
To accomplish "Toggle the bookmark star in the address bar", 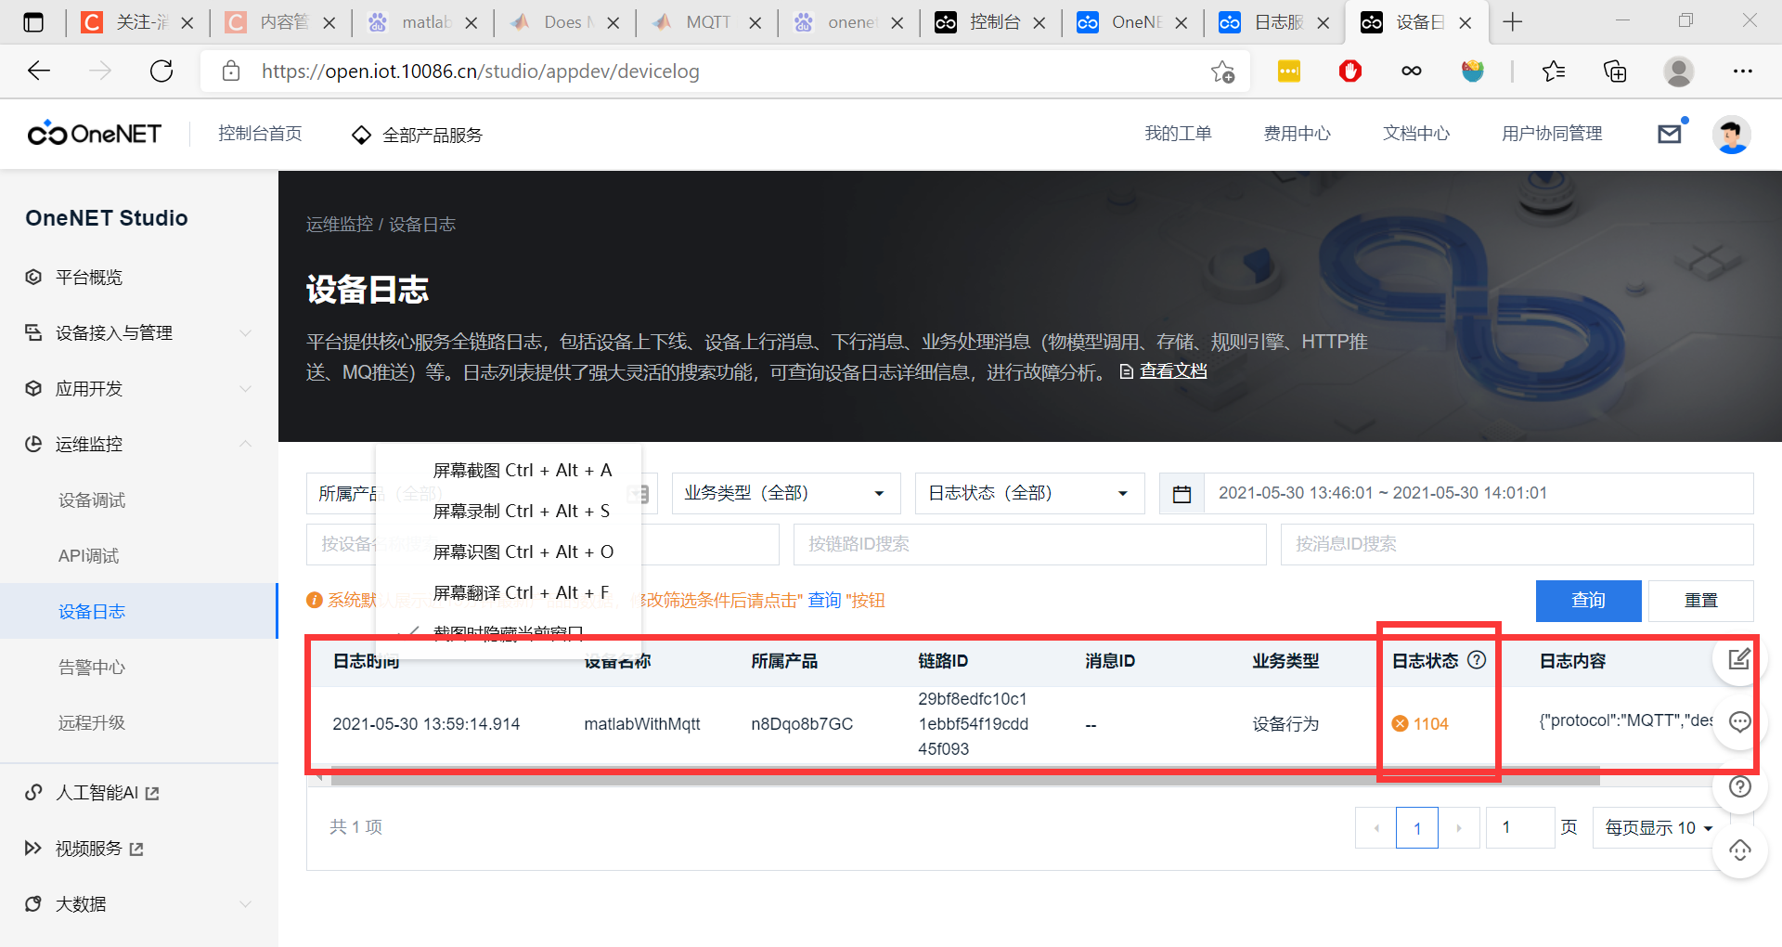I will coord(1223,71).
